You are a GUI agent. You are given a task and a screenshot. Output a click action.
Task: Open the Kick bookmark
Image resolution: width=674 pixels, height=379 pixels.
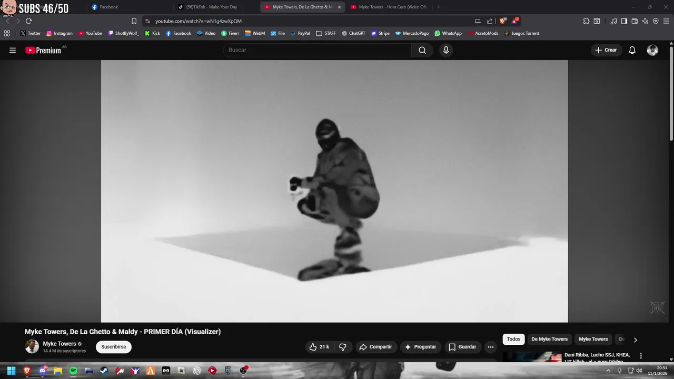pyautogui.click(x=152, y=33)
